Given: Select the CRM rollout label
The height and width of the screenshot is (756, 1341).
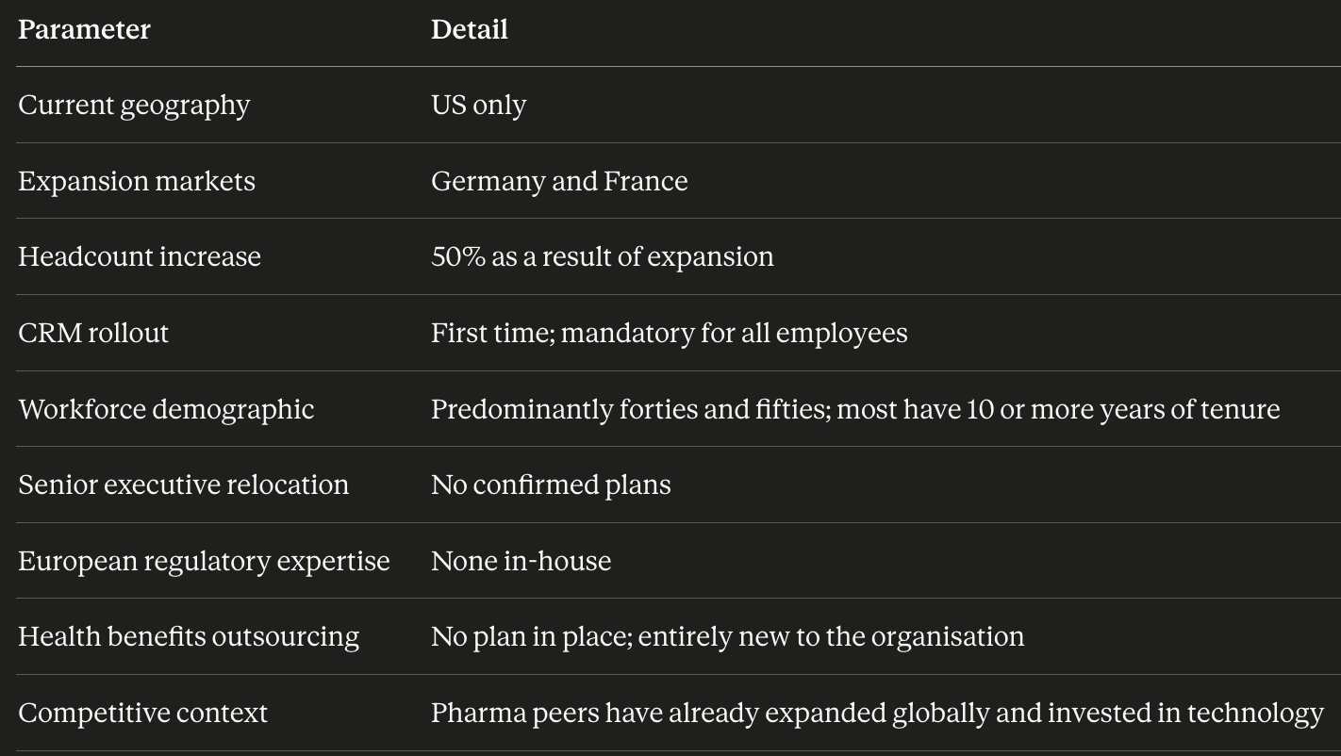Looking at the screenshot, I should coord(93,333).
